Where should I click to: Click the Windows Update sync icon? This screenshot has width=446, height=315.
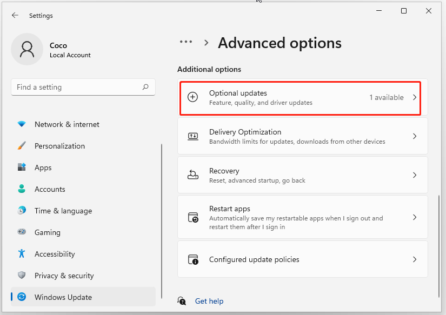coord(22,297)
